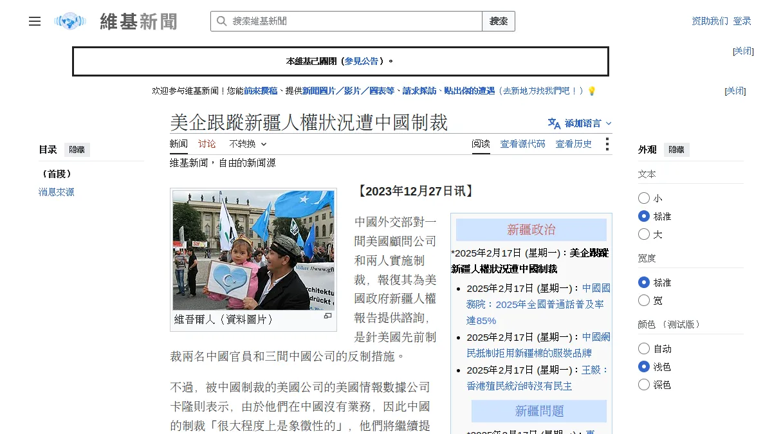Open the 查看源代码 tab
This screenshot has width=772, height=434.
click(x=523, y=144)
